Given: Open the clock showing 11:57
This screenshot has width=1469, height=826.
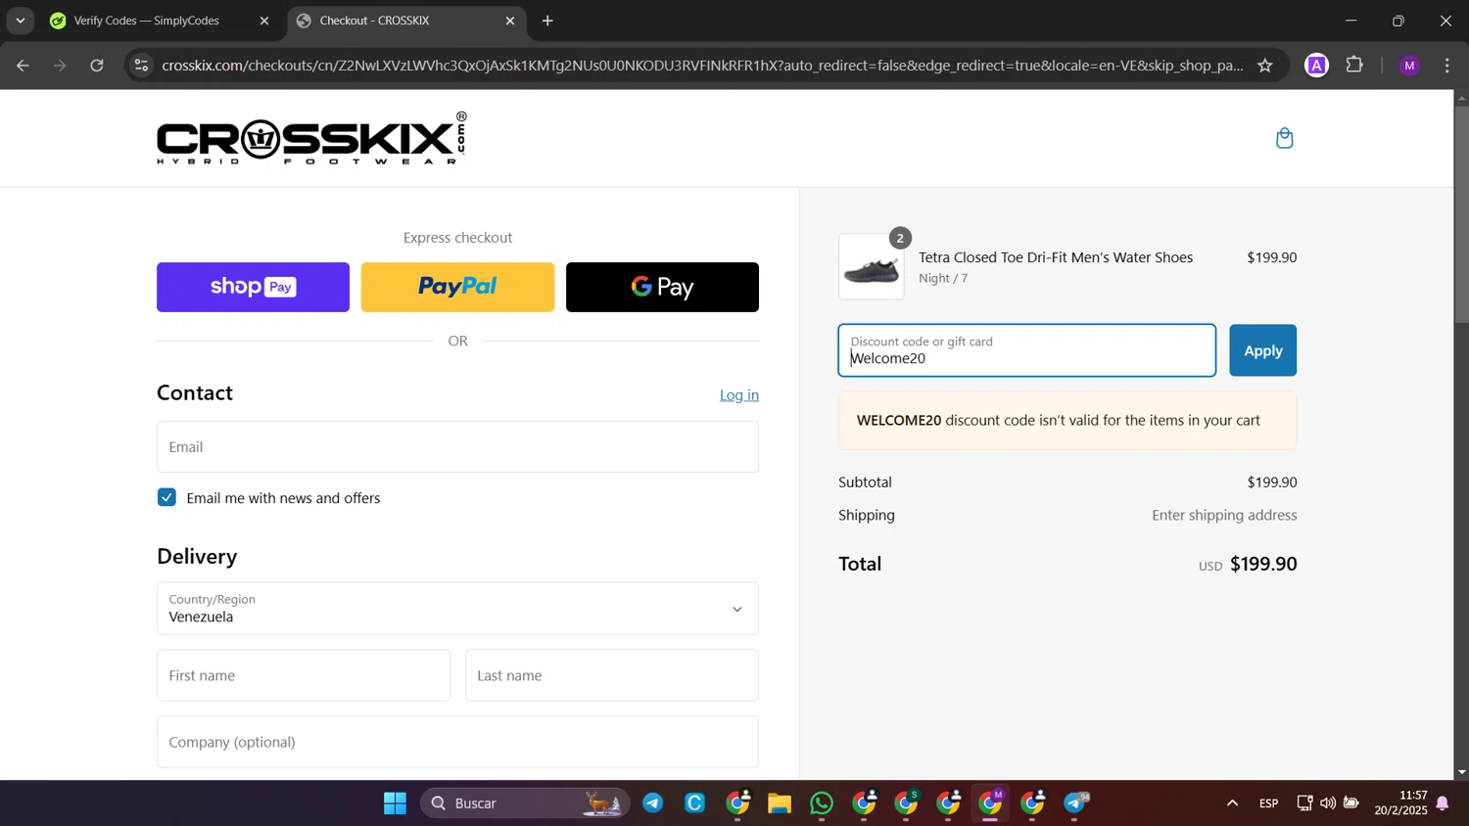Looking at the screenshot, I should (1400, 803).
